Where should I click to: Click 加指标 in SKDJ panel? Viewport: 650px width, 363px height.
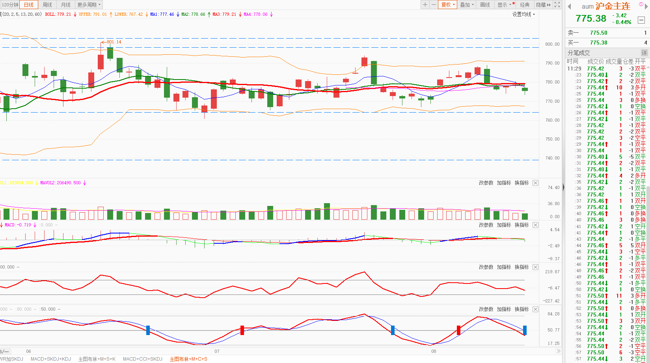[x=504, y=309]
